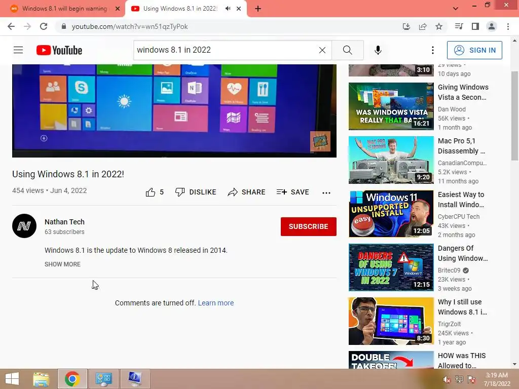Open a new tab with the plus button
The image size is (519, 389).
tap(258, 9)
